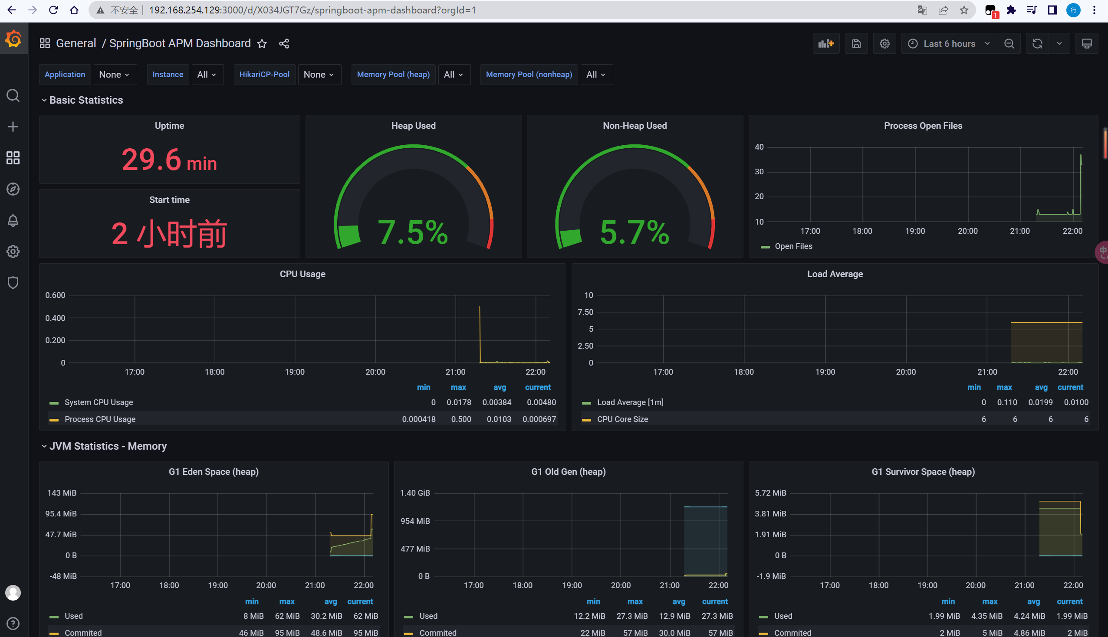Sort CPU Usage legend by current
The image size is (1108, 637).
click(x=538, y=388)
